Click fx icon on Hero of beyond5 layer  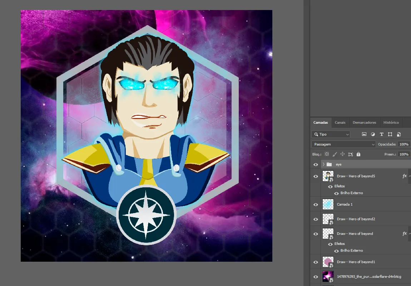(405, 176)
